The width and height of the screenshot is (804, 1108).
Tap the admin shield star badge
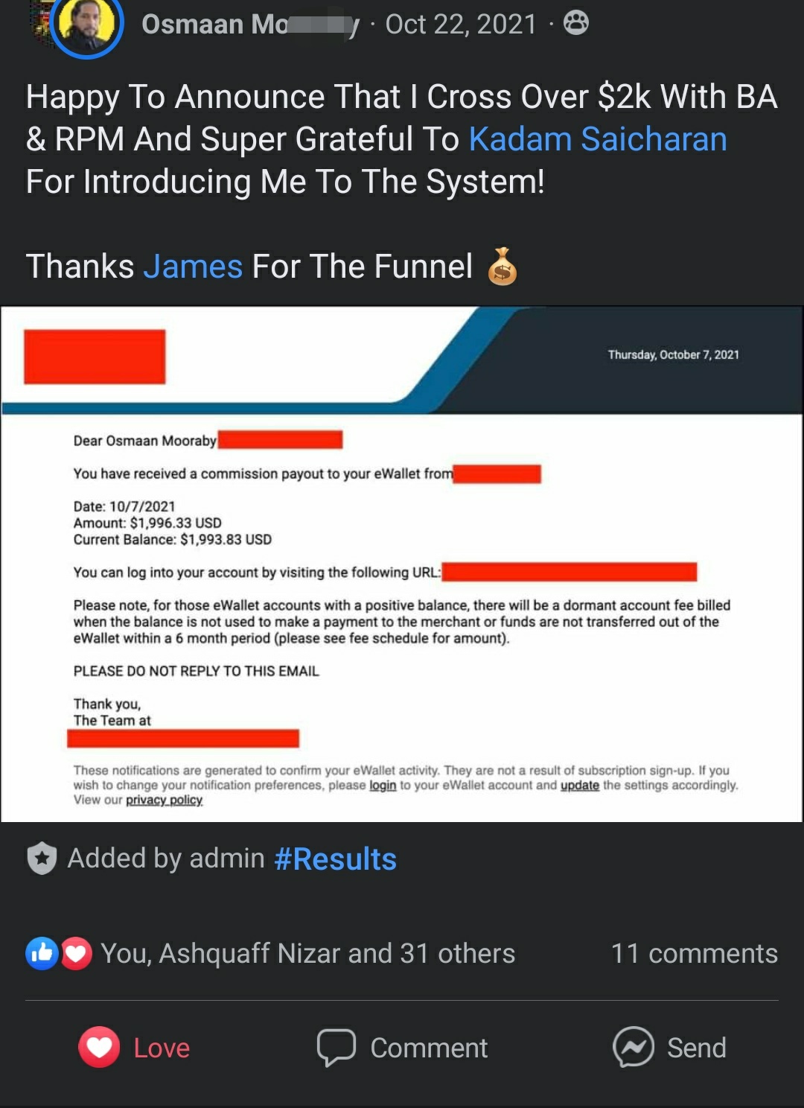[42, 858]
